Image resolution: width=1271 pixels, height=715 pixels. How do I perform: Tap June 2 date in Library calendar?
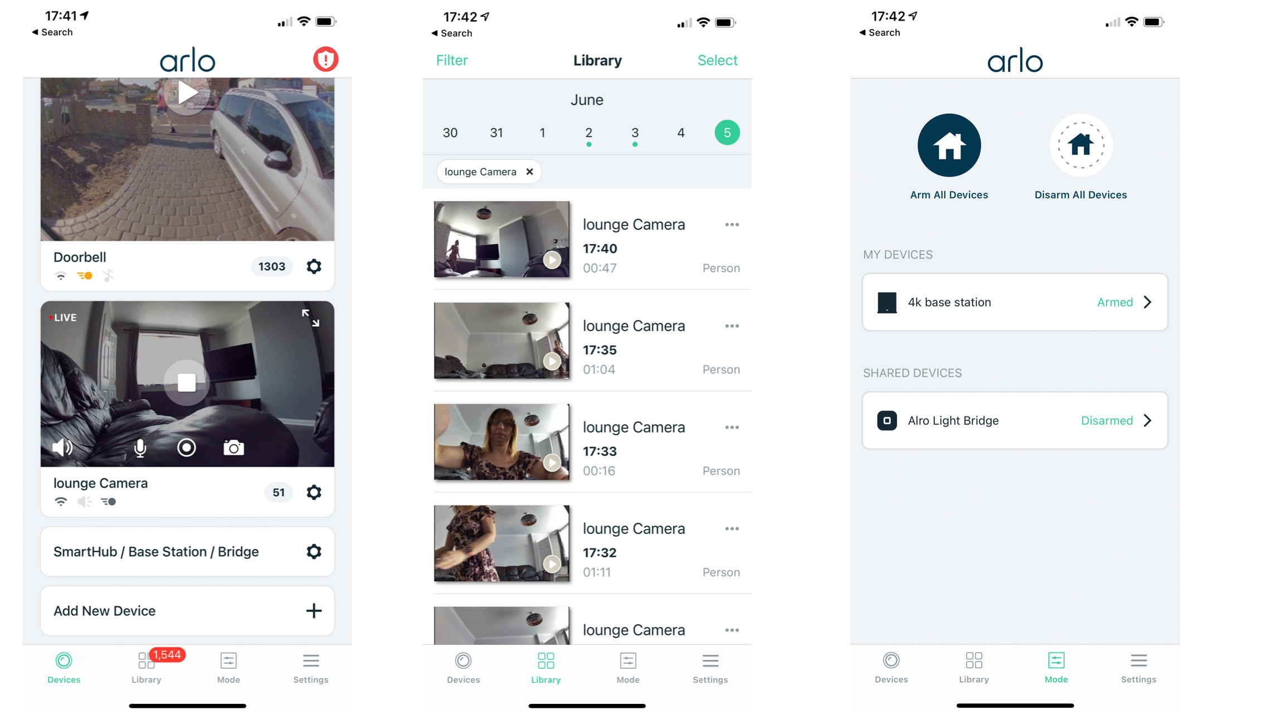pyautogui.click(x=588, y=133)
